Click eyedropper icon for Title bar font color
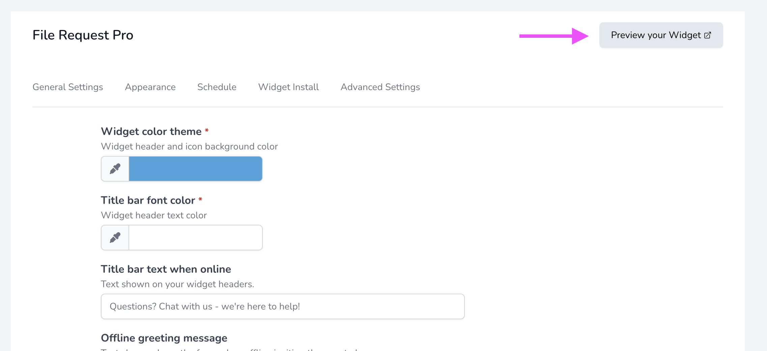The height and width of the screenshot is (351, 767). (x=115, y=238)
